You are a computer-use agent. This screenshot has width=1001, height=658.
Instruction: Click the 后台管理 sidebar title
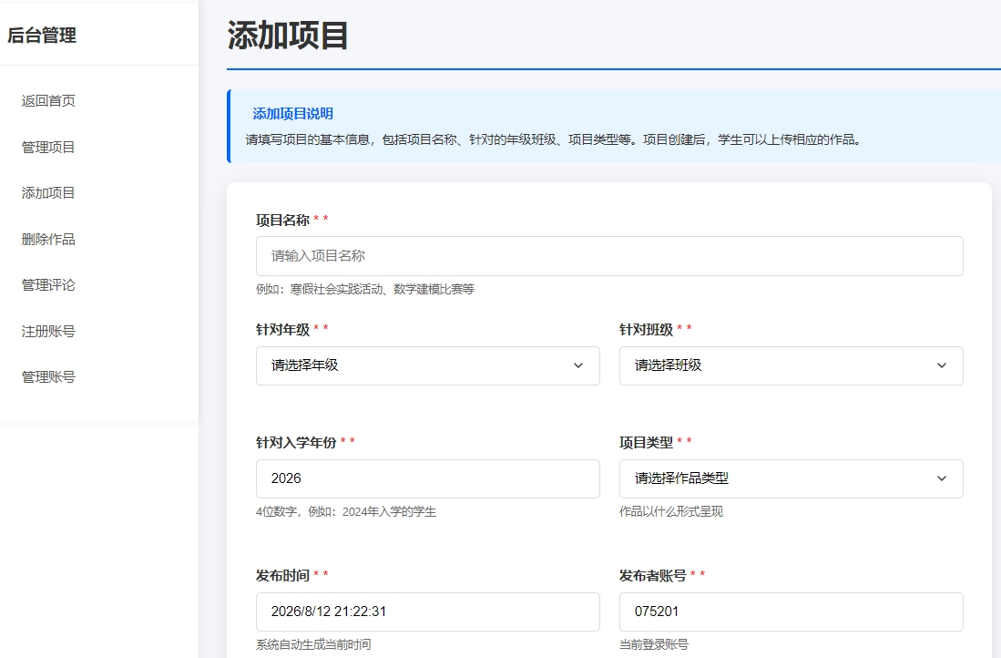(42, 36)
